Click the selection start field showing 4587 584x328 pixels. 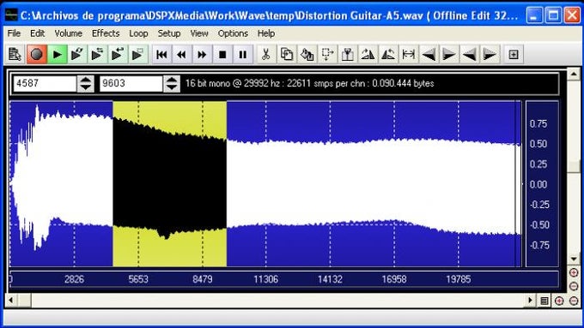pos(45,84)
